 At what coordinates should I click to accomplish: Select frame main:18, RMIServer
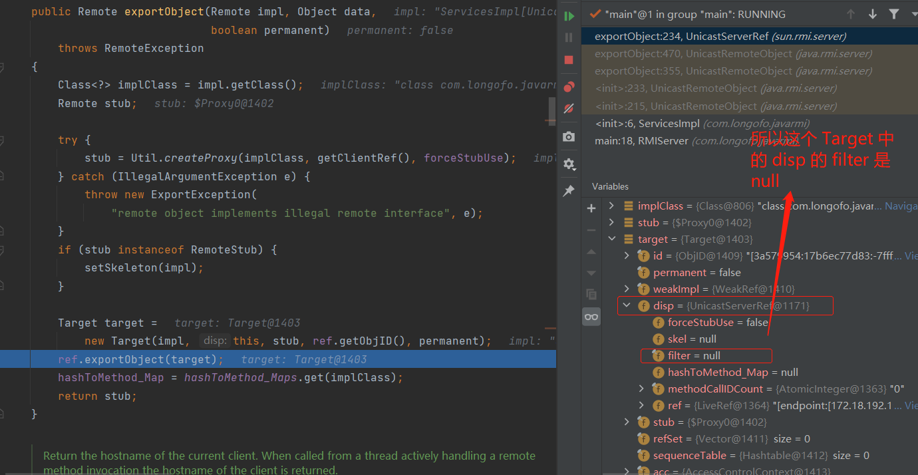pyautogui.click(x=750, y=140)
